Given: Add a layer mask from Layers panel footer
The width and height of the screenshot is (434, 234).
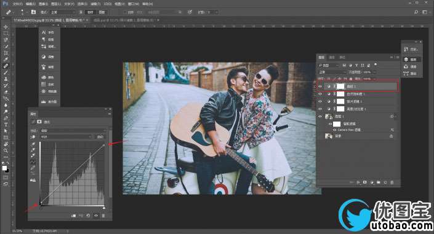Looking at the screenshot, I should (365, 182).
